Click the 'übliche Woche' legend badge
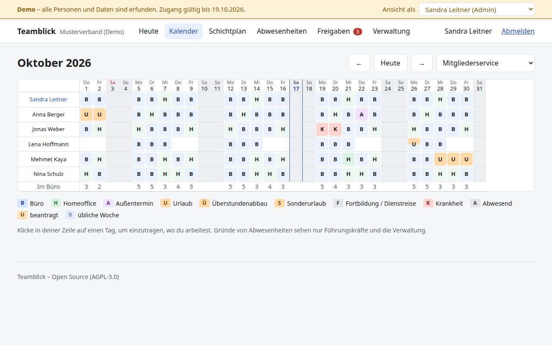552x345 pixels. coord(70,215)
